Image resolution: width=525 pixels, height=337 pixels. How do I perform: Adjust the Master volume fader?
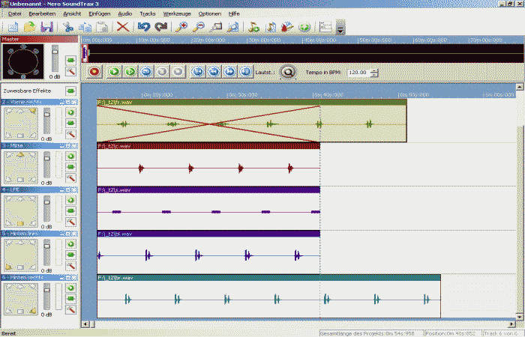55,60
